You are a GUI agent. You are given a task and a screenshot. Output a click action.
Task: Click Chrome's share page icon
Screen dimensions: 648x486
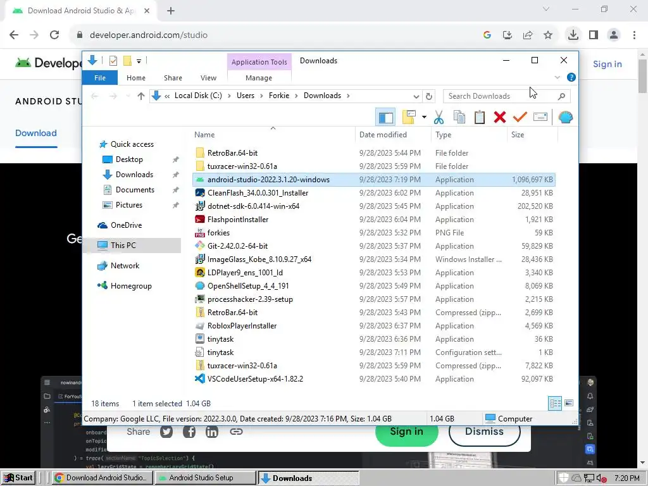[528, 35]
